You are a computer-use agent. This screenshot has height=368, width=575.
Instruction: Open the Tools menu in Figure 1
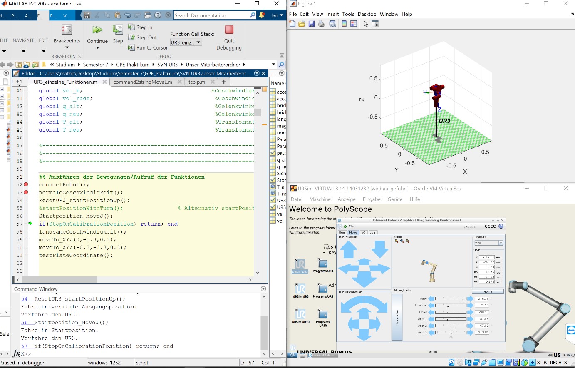(348, 14)
